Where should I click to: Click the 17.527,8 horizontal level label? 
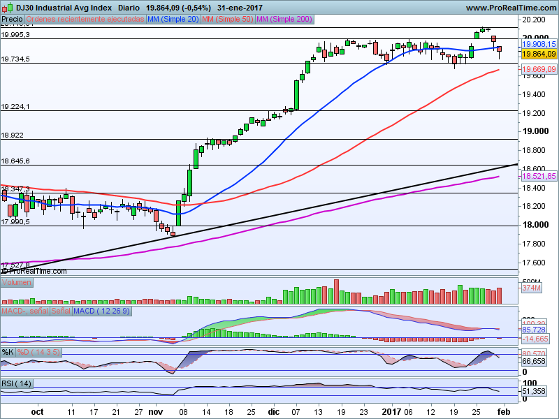15,265
